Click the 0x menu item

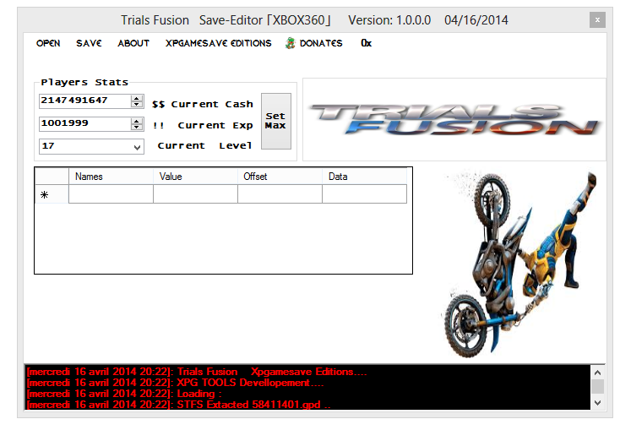[366, 43]
